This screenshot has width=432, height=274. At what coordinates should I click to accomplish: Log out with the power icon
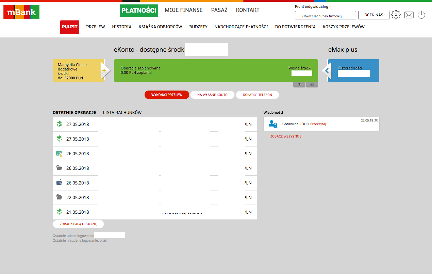(x=421, y=15)
